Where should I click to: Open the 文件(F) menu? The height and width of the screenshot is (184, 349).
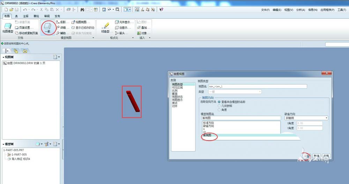pyautogui.click(x=265, y=10)
